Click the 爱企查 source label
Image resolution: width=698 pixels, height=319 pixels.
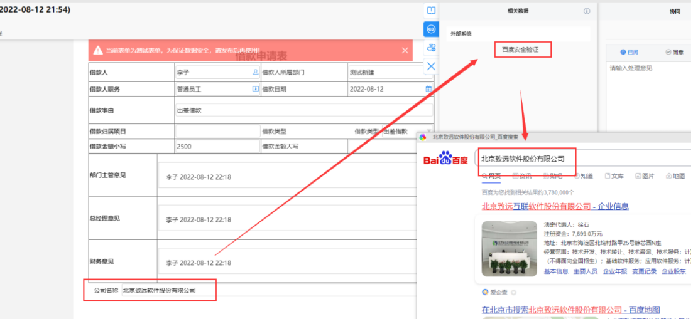coord(499,292)
